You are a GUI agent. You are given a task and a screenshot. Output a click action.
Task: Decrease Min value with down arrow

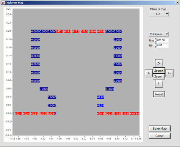coord(156,46)
